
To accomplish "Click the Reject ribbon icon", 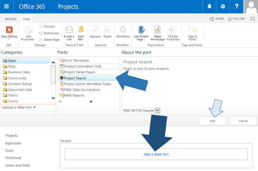I will coord(108,32).
